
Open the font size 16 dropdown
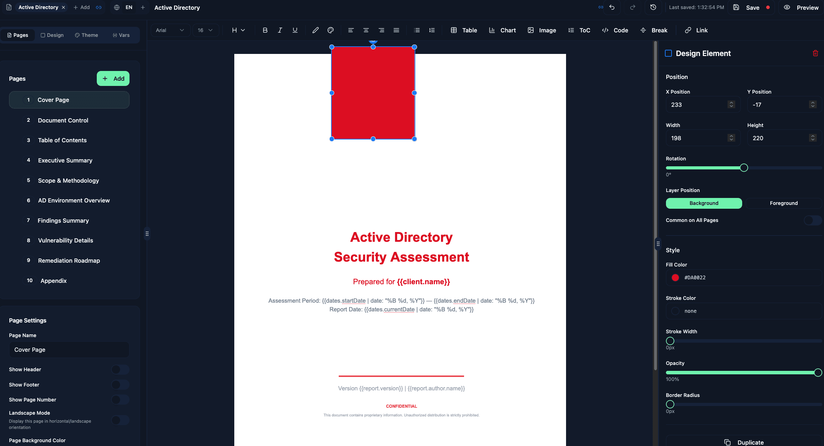coord(205,30)
